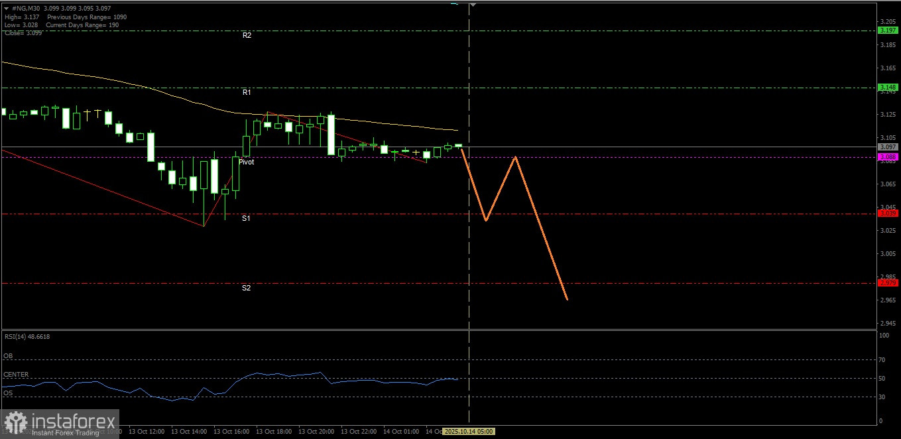
Task: Select the S1 support label
Action: point(246,218)
